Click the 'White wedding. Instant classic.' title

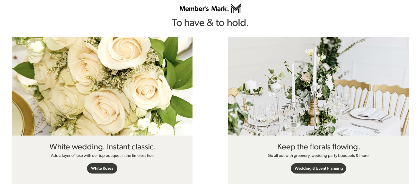[x=102, y=147]
